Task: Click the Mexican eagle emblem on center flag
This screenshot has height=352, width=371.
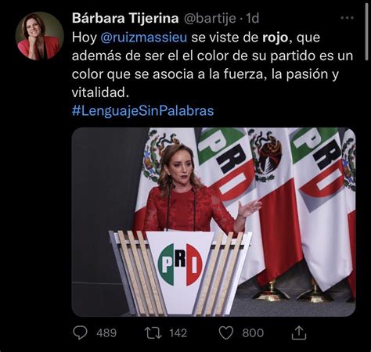Action: [x=266, y=156]
